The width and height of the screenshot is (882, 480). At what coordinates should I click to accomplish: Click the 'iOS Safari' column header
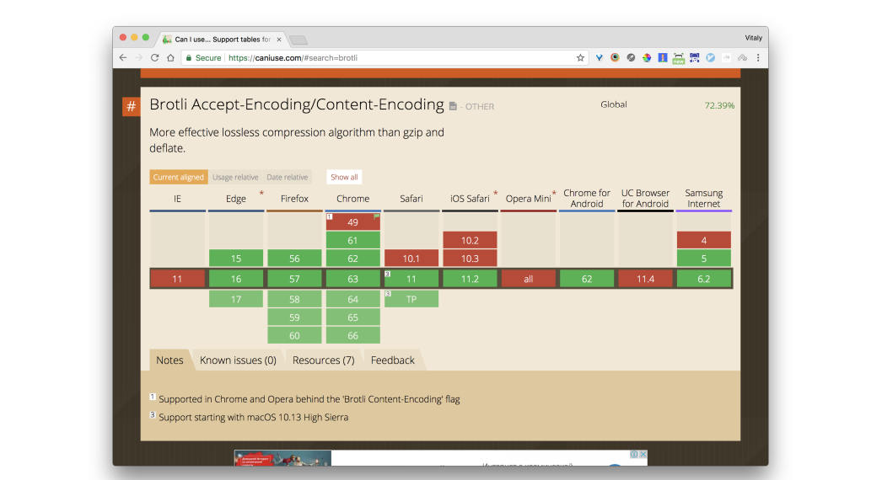pos(470,199)
